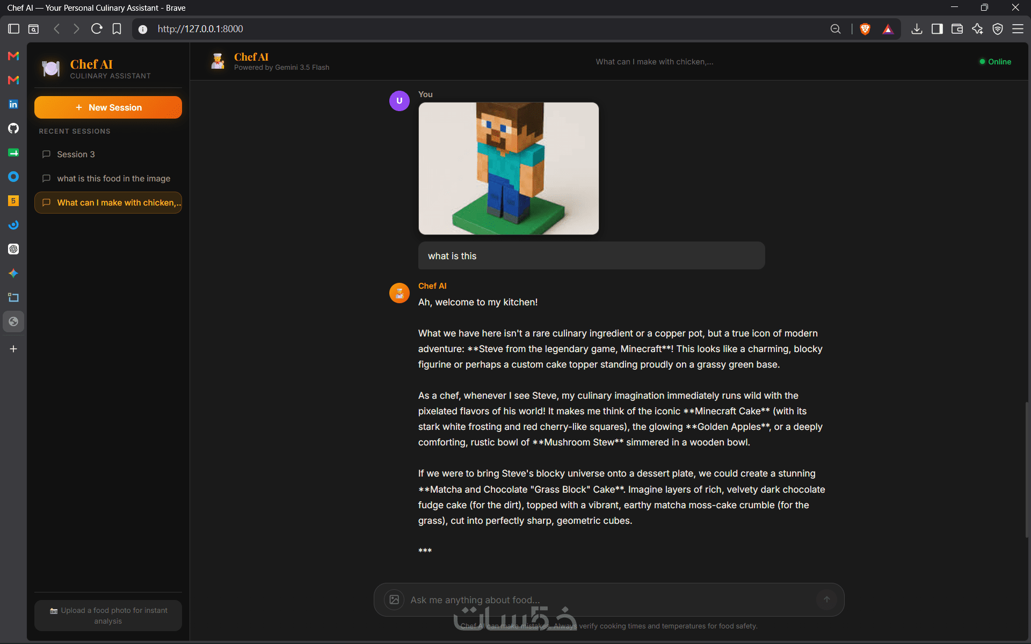
Task: Open the blue ring sidebar shortcut
Action: pos(13,177)
